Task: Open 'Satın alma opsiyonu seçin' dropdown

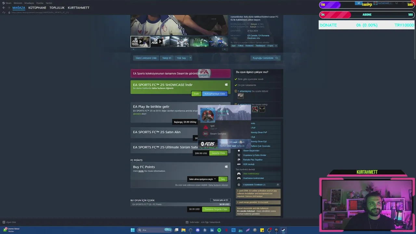Action: point(202,179)
